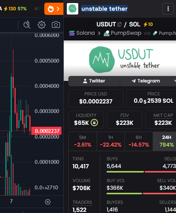
Task: Click the MKT CAP label
Action: [163, 115]
